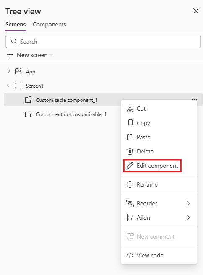Viewport: 203px width, 275px height.
Task: Open the New screen dropdown
Action: 30,55
